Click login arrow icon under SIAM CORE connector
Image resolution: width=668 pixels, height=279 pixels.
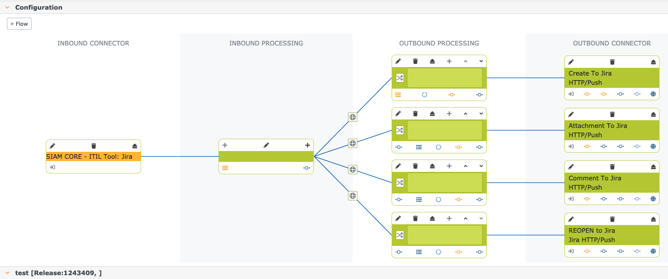pos(52,167)
